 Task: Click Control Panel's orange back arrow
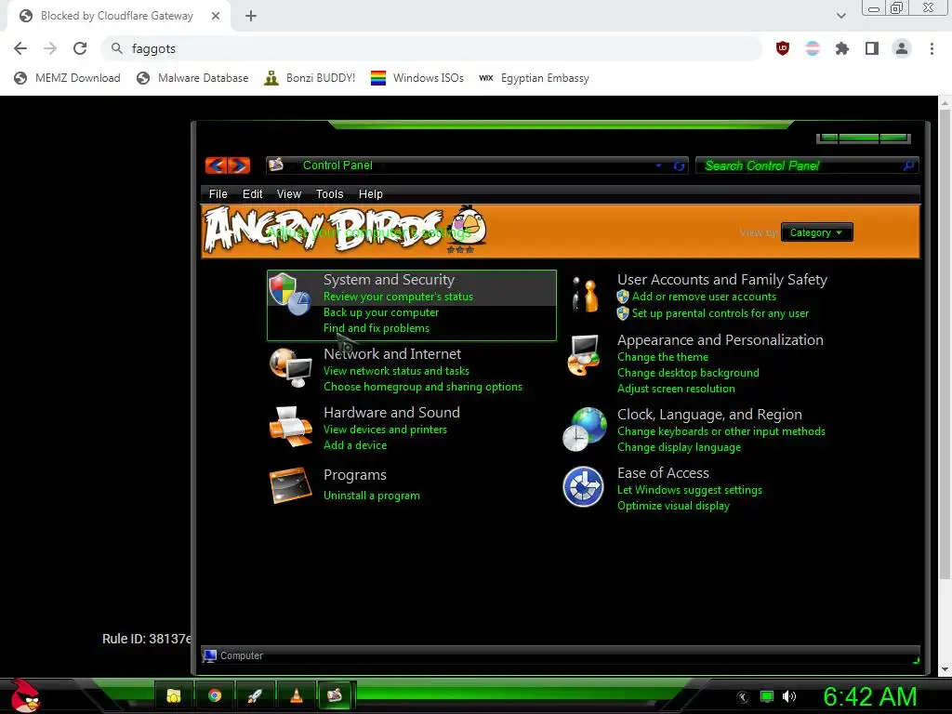click(x=216, y=165)
